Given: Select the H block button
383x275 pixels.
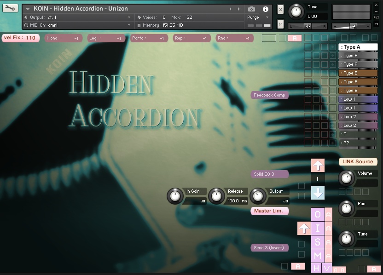Looking at the screenshot, I should 316,268.
